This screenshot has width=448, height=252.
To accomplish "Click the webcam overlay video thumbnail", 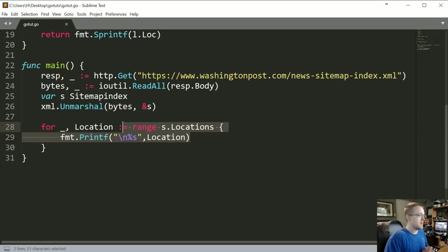I will coord(412,226).
